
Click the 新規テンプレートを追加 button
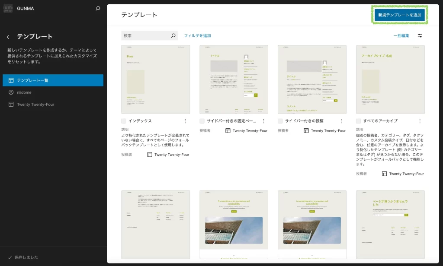click(399, 15)
